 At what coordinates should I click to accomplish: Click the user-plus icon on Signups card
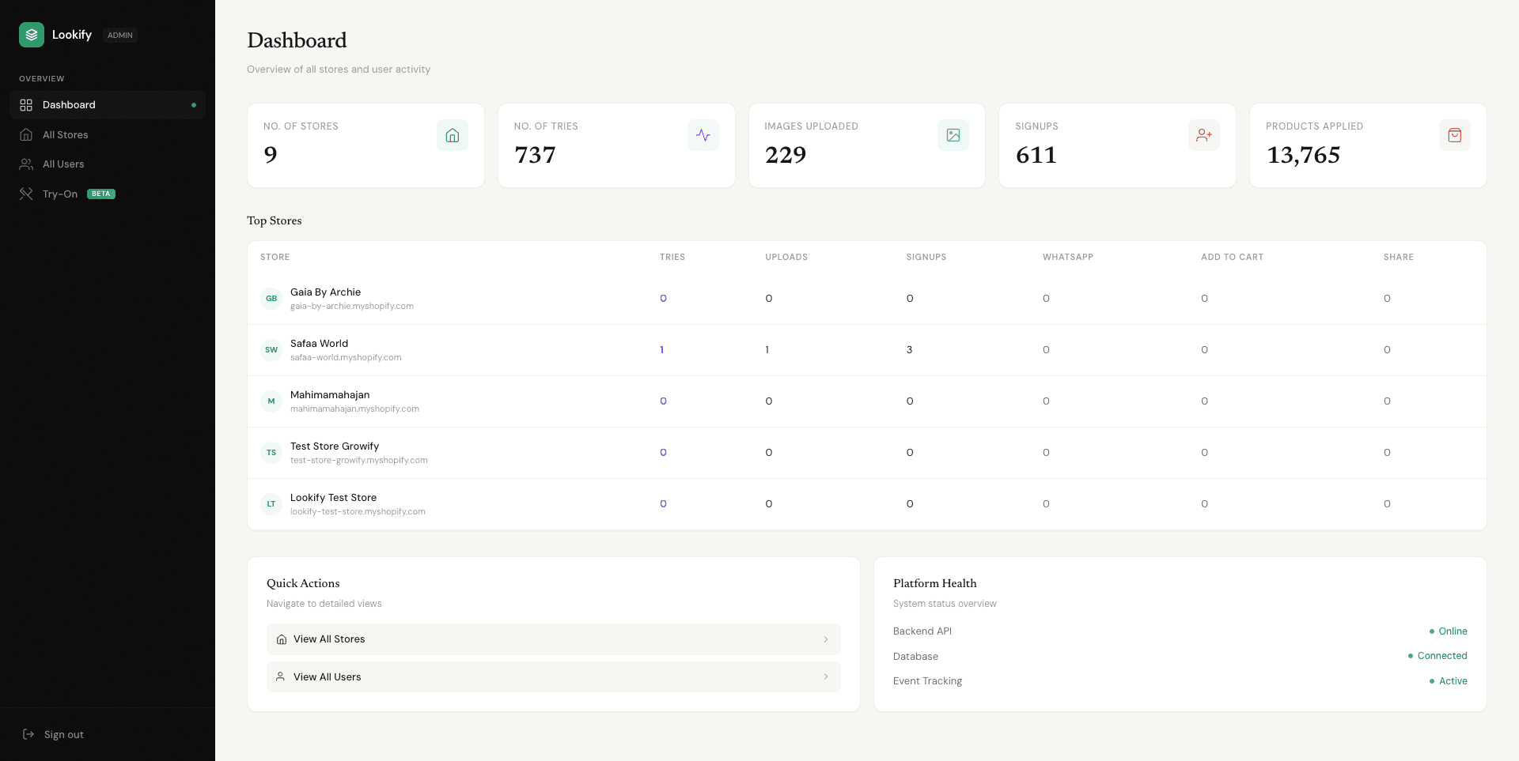[x=1204, y=135]
